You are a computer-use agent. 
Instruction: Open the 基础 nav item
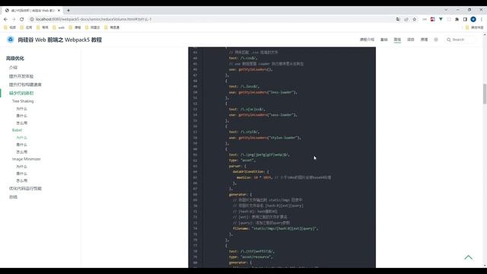384,40
